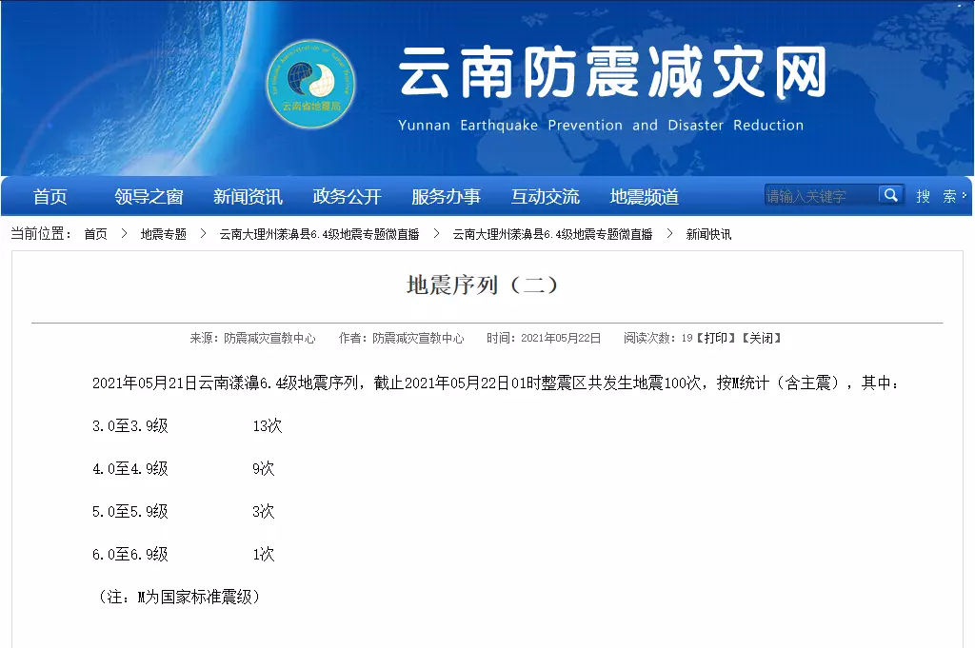This screenshot has height=648, width=975.
Task: Focus the 请输入关键字 search field
Action: tap(820, 196)
